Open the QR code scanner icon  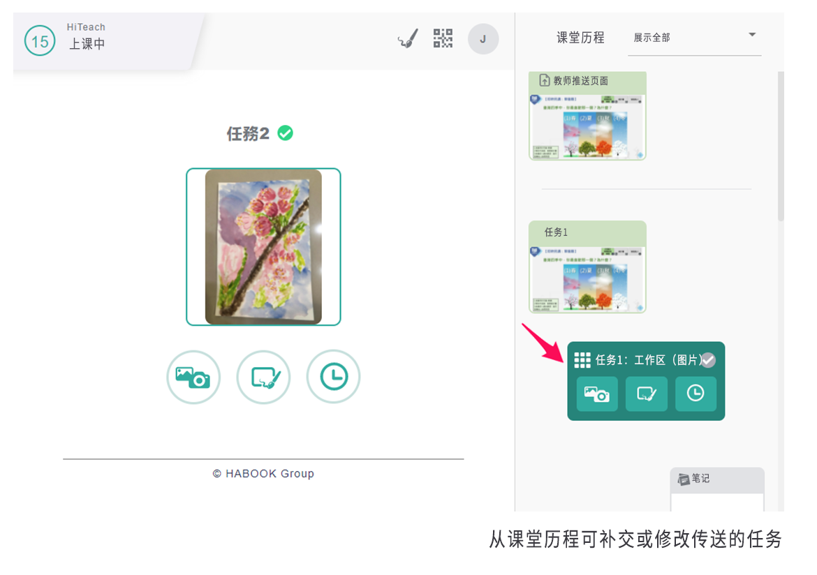(443, 38)
